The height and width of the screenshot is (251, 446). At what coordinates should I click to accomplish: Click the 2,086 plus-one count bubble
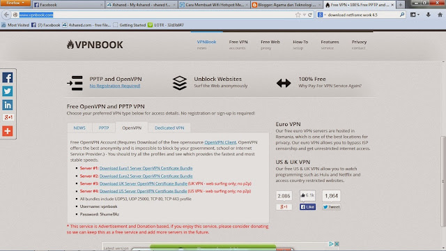(284, 196)
